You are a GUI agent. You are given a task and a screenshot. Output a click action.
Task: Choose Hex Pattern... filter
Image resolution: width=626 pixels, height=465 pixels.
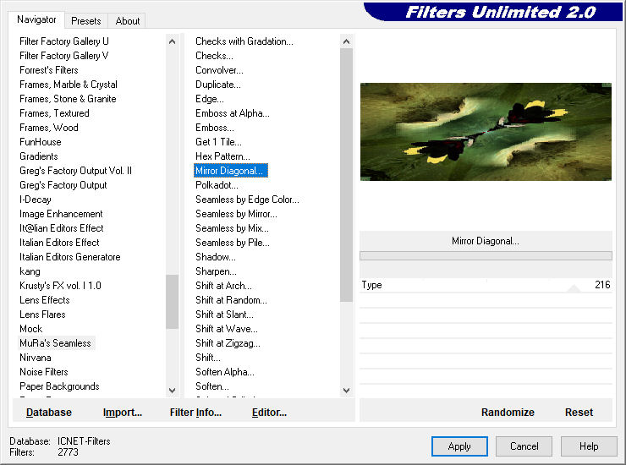pos(222,156)
